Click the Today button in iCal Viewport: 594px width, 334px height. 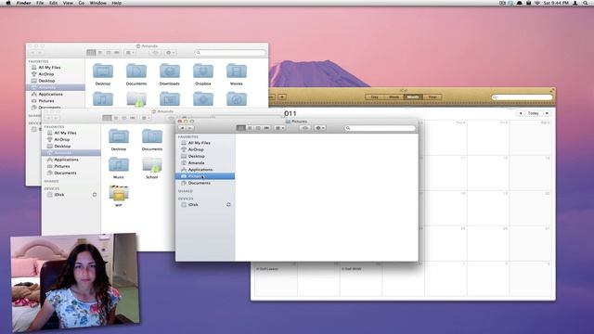coord(534,113)
